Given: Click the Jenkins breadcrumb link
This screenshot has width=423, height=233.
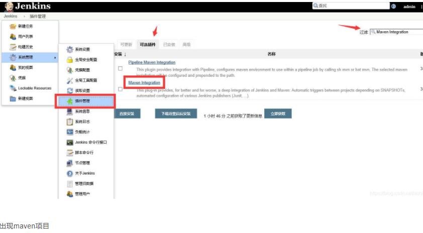Looking at the screenshot, I should 11,16.
